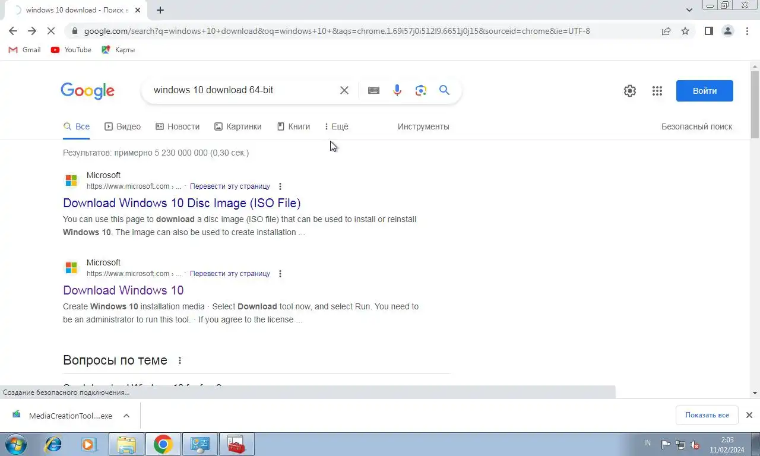
Task: Open Gmail bookmark
Action: tap(24, 50)
